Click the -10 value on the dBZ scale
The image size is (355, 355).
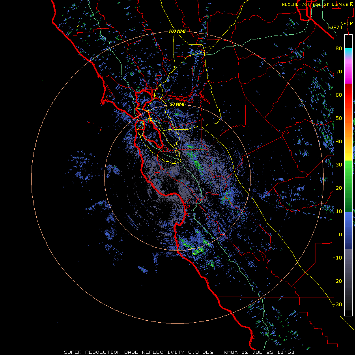pos(337,258)
